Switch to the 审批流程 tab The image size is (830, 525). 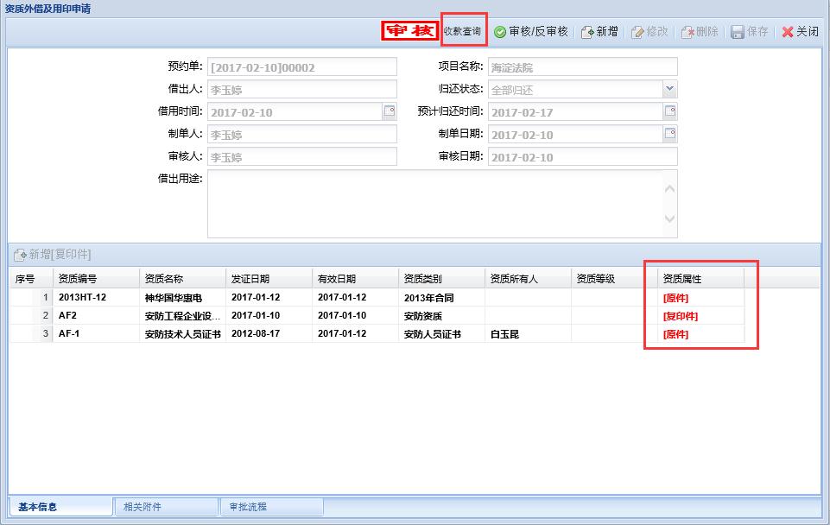248,507
